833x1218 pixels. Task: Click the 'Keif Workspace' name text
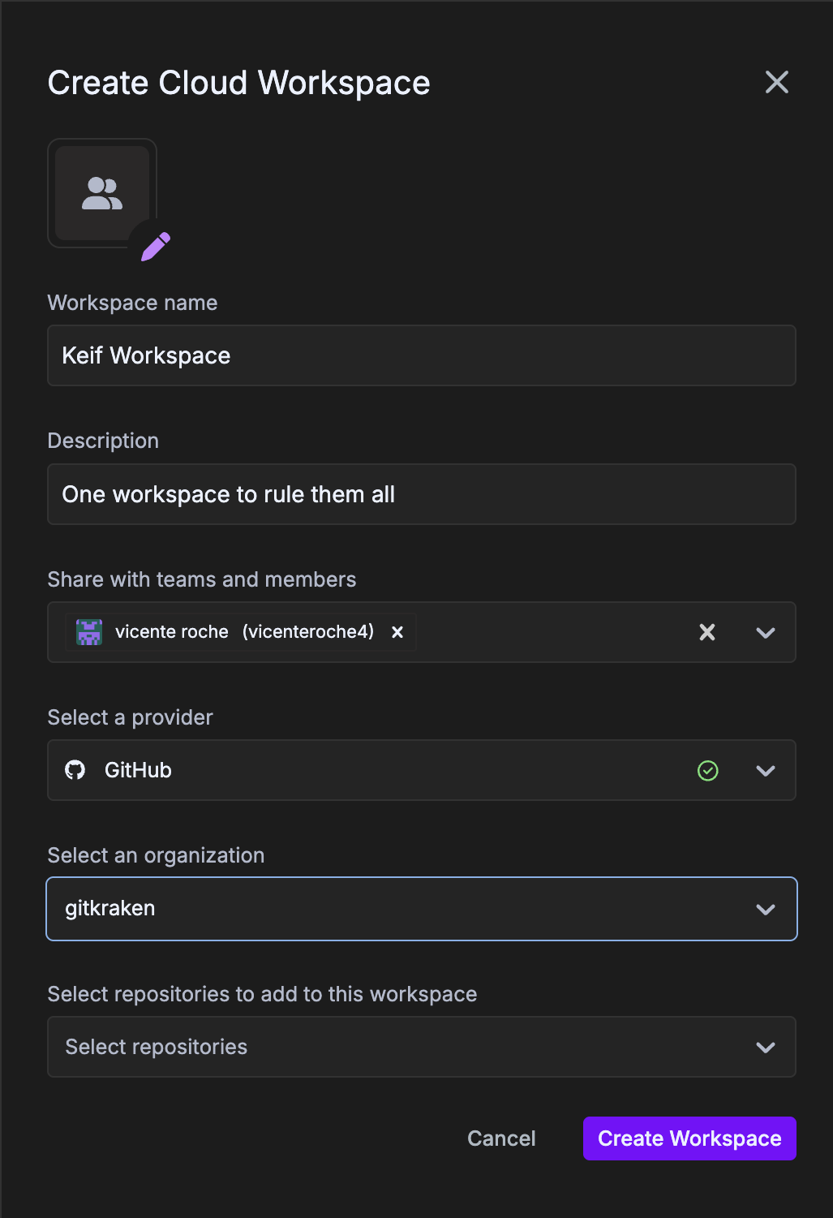[x=146, y=355]
